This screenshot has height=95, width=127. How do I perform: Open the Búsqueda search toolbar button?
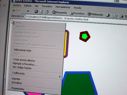59,12
